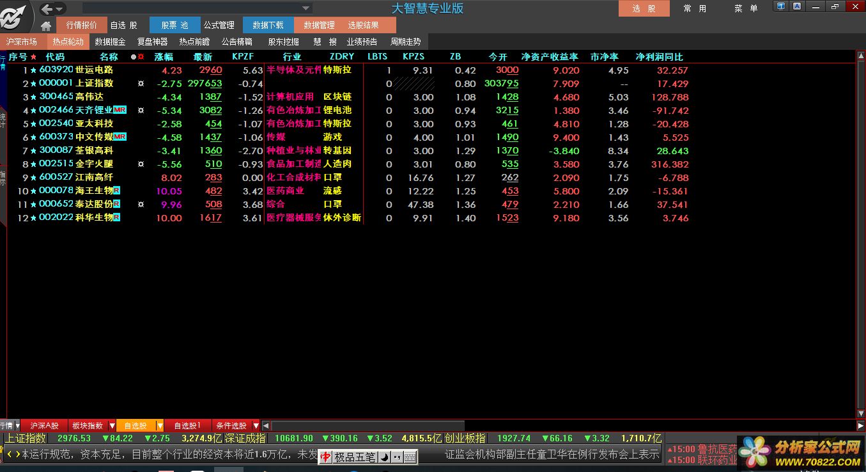The height and width of the screenshot is (472, 866).
Task: Click the gear mark in 上证指数 row
Action: point(141,84)
